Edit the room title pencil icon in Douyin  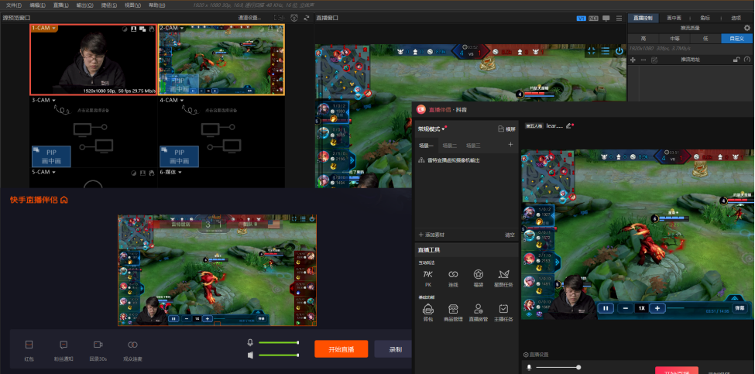pyautogui.click(x=568, y=125)
